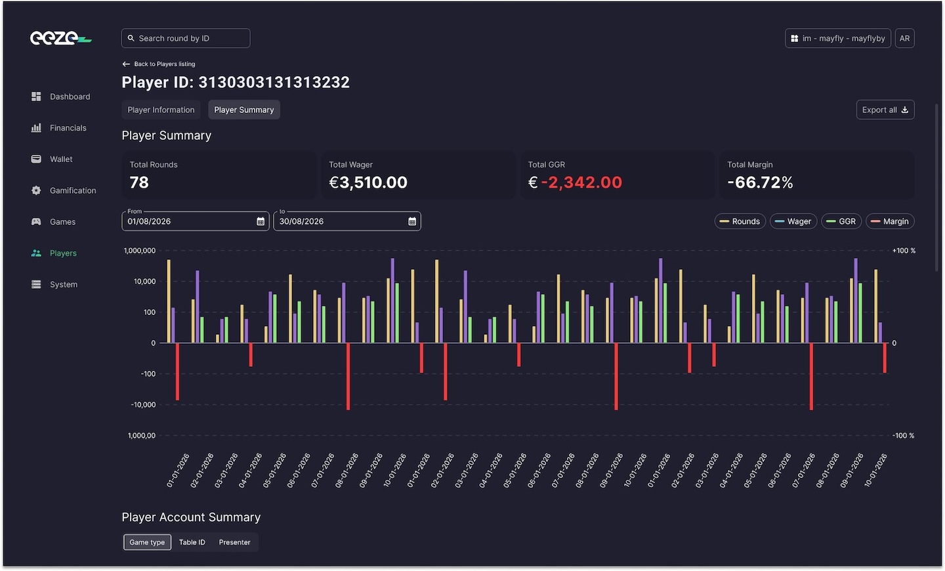This screenshot has height=571, width=945.
Task: Click the Export all button
Action: coord(885,110)
